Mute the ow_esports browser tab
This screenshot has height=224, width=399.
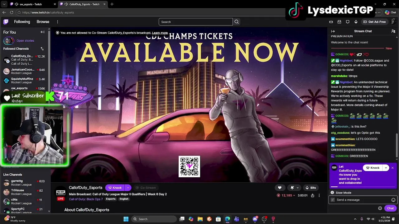17,4
